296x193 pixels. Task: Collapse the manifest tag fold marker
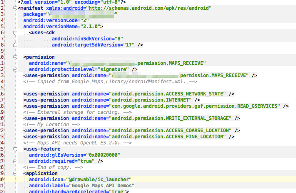coord(15,8)
